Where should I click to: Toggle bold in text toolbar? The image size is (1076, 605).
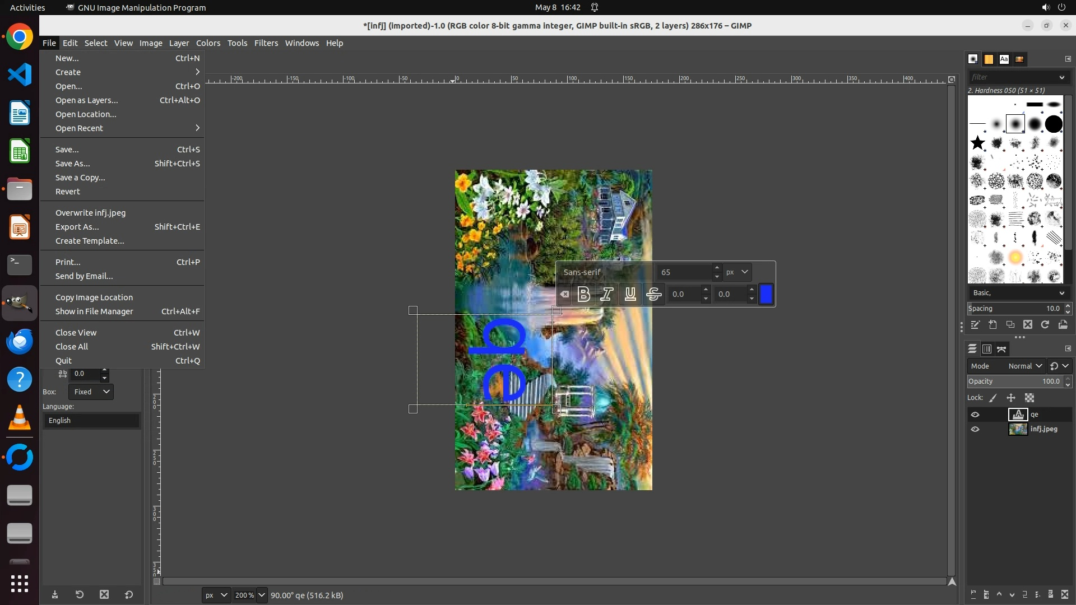point(583,294)
